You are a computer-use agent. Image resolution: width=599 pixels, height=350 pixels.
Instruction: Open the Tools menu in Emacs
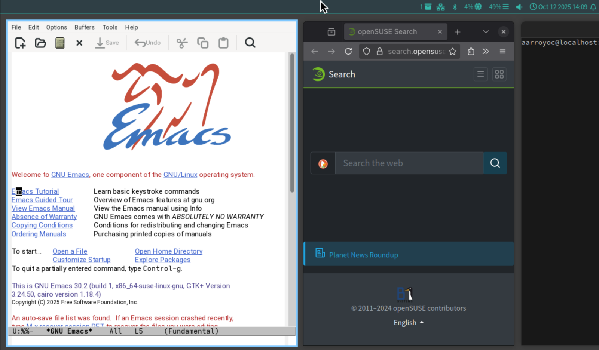[x=110, y=27]
